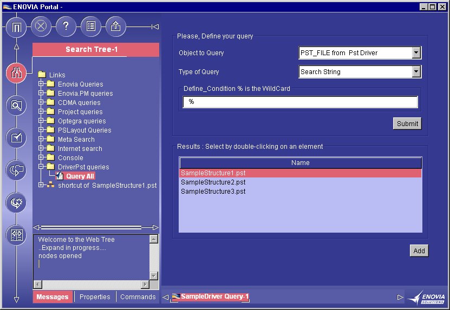The height and width of the screenshot is (310, 450).
Task: Select the red binoculars search tree icon
Action: 16,73
